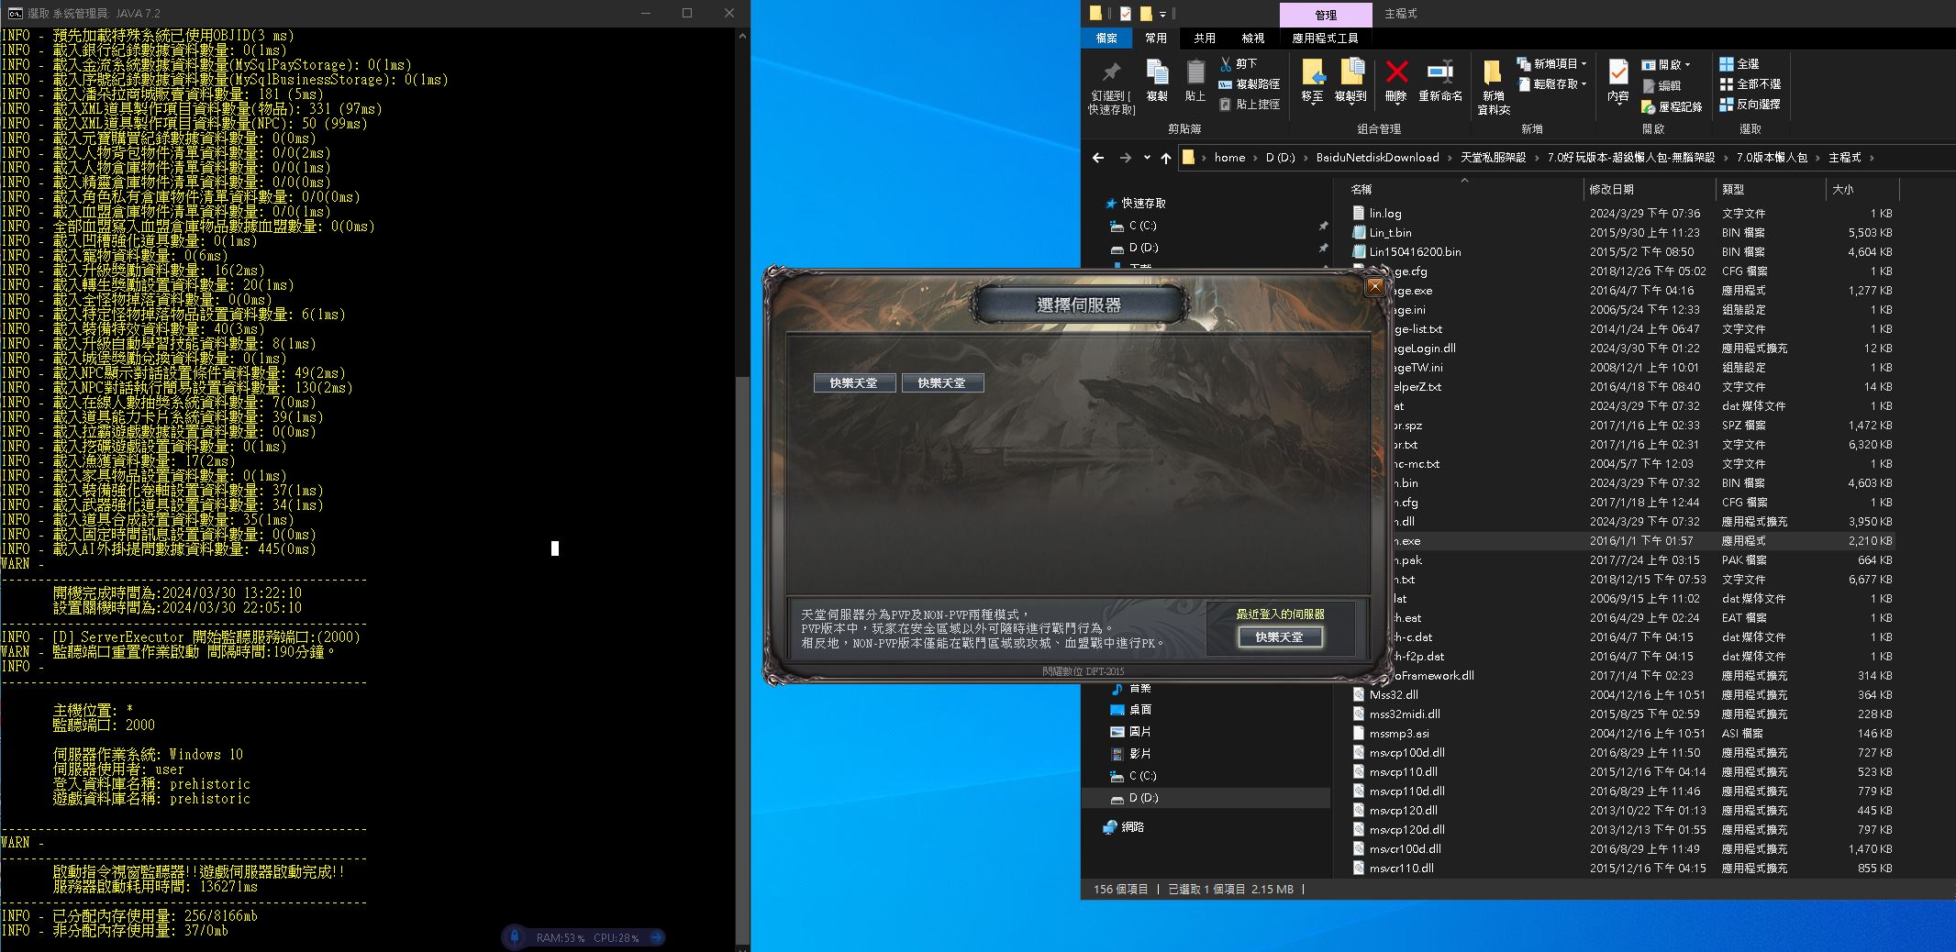Navigate to 天堂私服架設 in the address bar
The height and width of the screenshot is (952, 1956).
(1493, 158)
